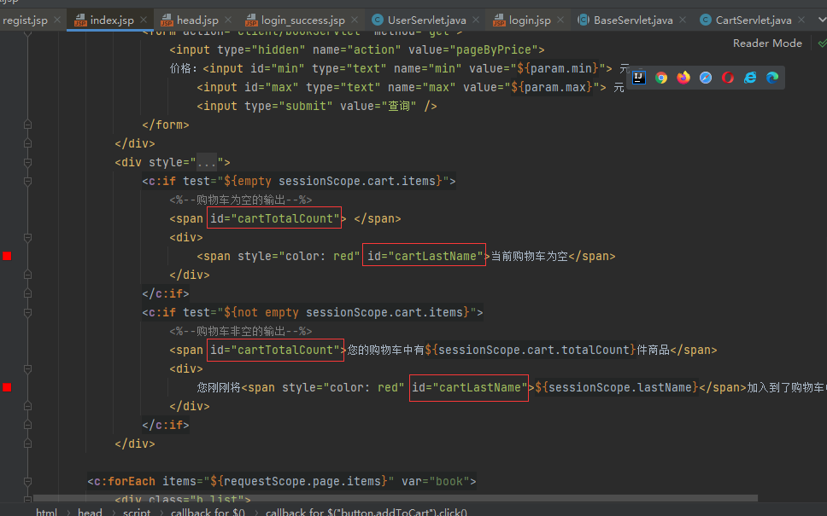Click ${sessionScope.cart.totalCount} expression
827x516 pixels.
pos(530,351)
